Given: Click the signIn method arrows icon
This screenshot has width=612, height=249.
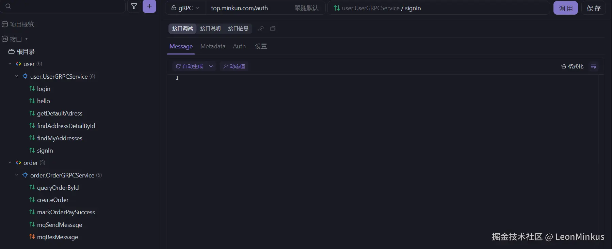Looking at the screenshot, I should click(x=32, y=150).
